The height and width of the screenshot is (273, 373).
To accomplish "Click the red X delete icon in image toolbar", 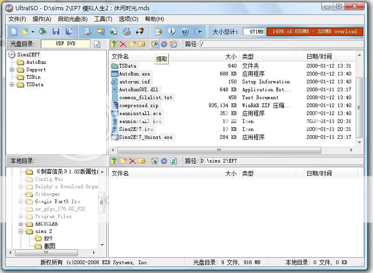I will coord(123,44).
